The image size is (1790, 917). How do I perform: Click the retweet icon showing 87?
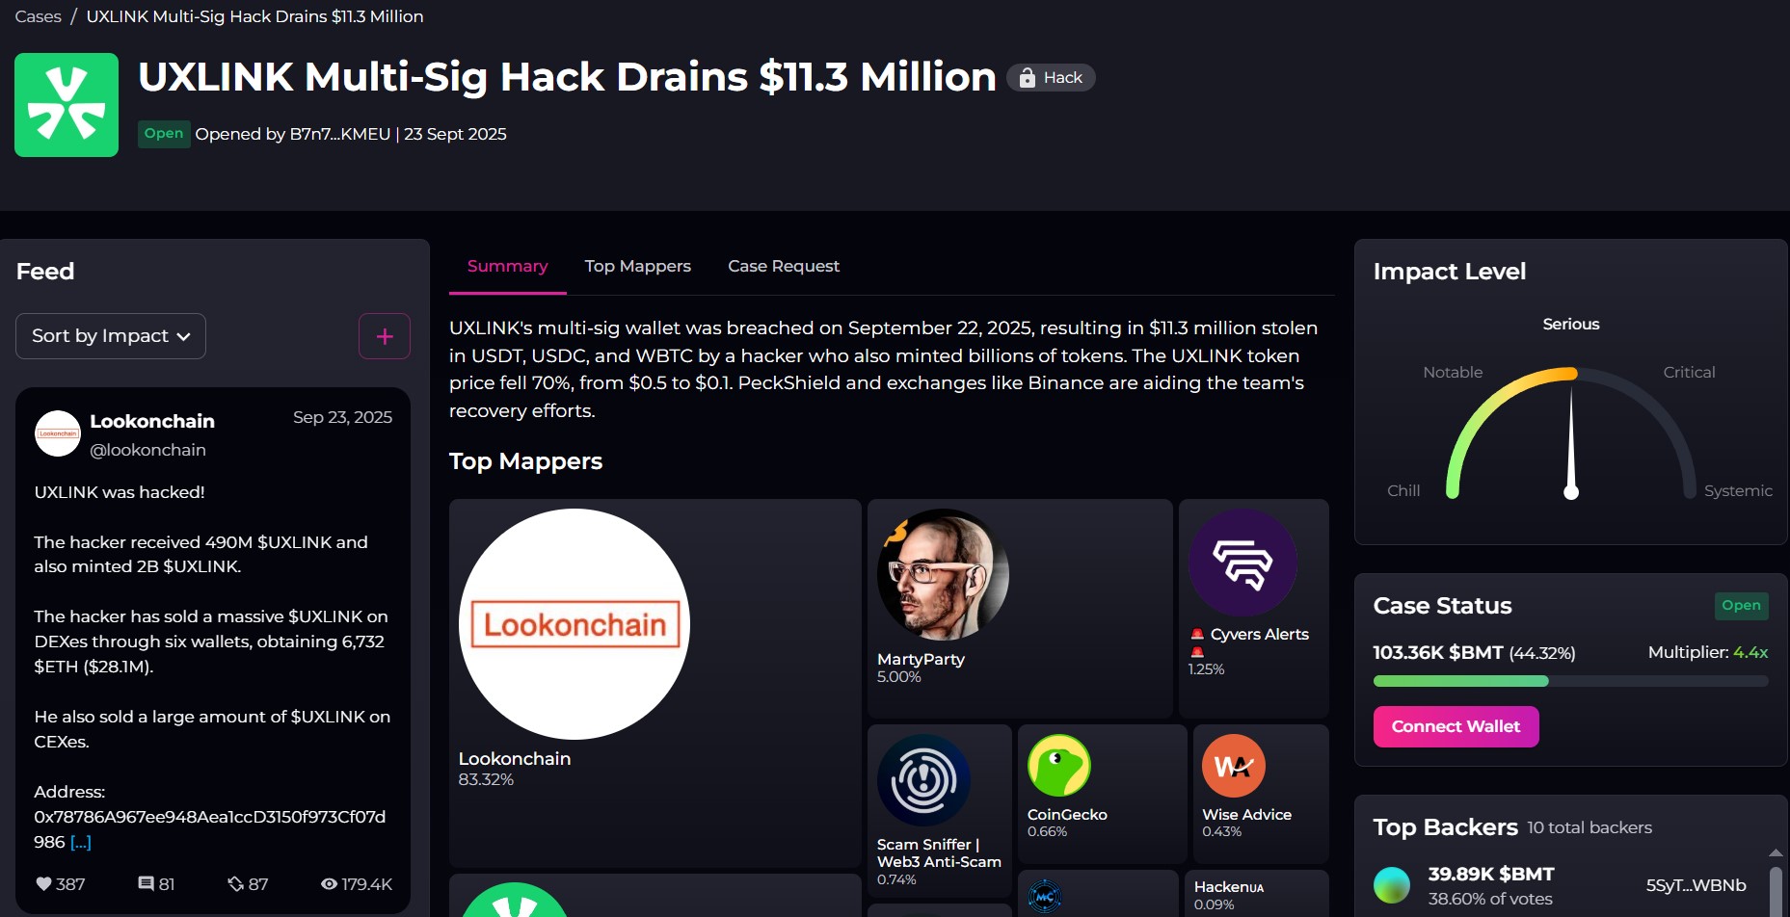[x=235, y=883]
